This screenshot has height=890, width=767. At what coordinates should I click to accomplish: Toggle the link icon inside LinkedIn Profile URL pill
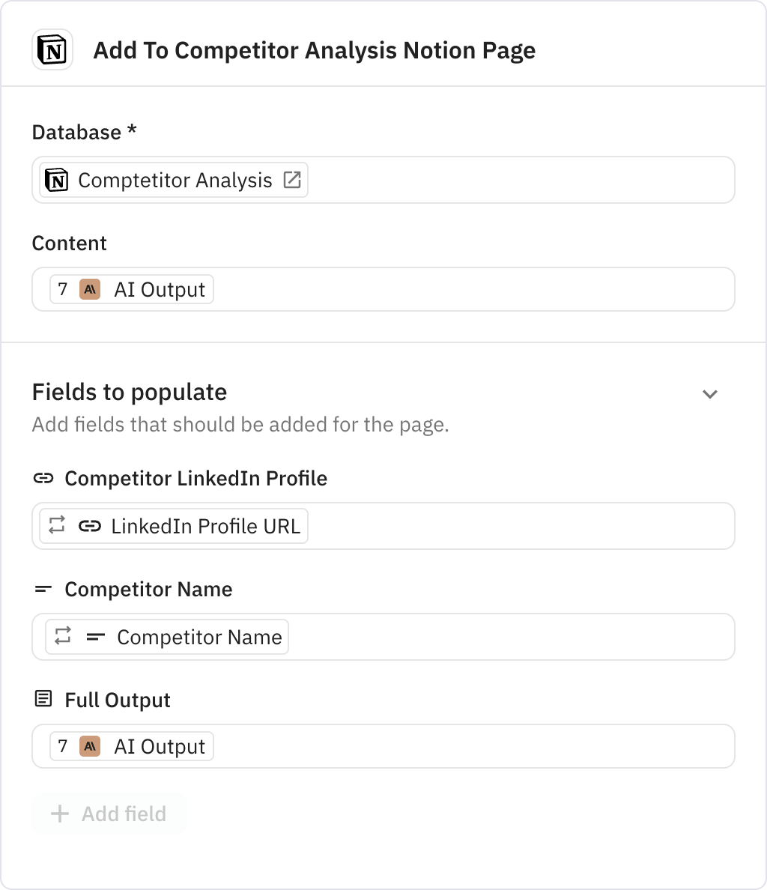pos(90,526)
